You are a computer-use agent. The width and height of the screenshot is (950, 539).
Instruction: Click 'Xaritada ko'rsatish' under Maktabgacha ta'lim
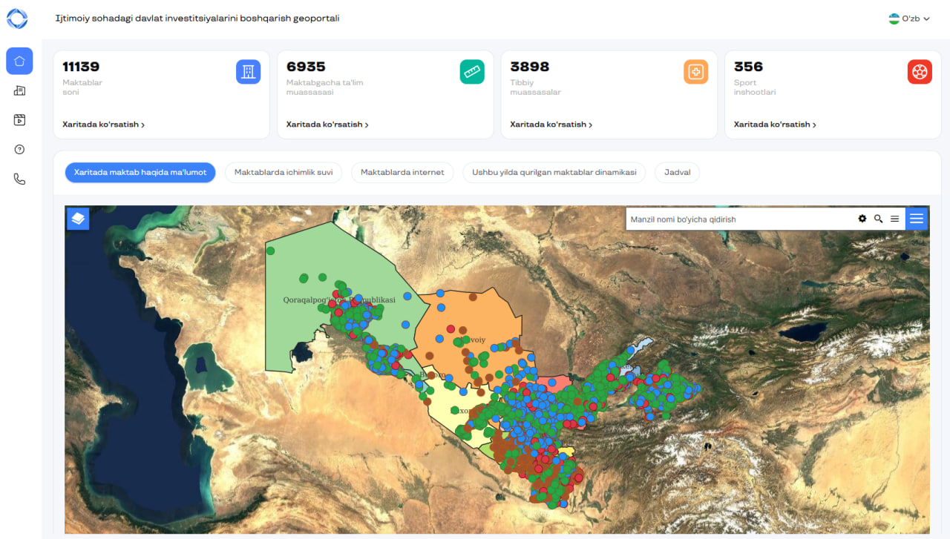coord(327,125)
